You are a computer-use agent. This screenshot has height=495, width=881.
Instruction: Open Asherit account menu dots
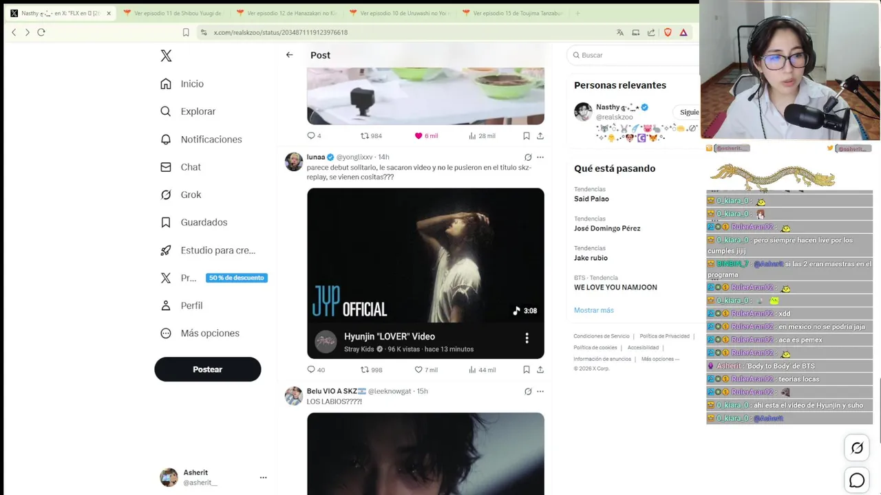click(263, 477)
